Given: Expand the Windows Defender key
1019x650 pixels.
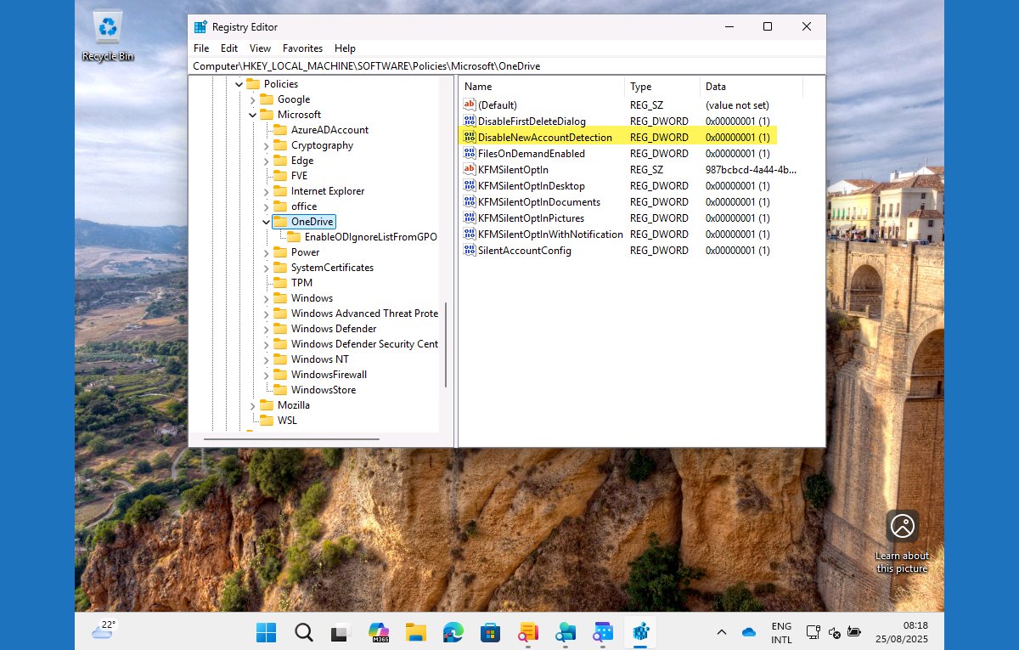Looking at the screenshot, I should [266, 329].
